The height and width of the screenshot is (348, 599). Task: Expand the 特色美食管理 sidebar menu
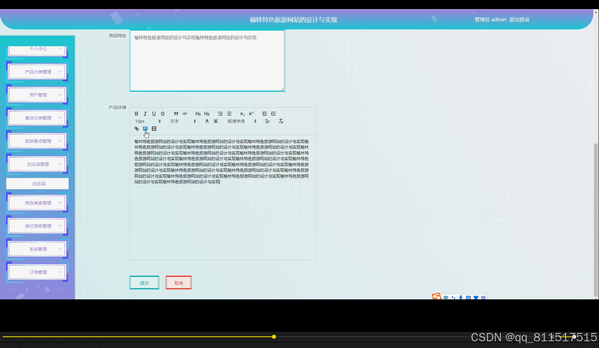click(37, 203)
